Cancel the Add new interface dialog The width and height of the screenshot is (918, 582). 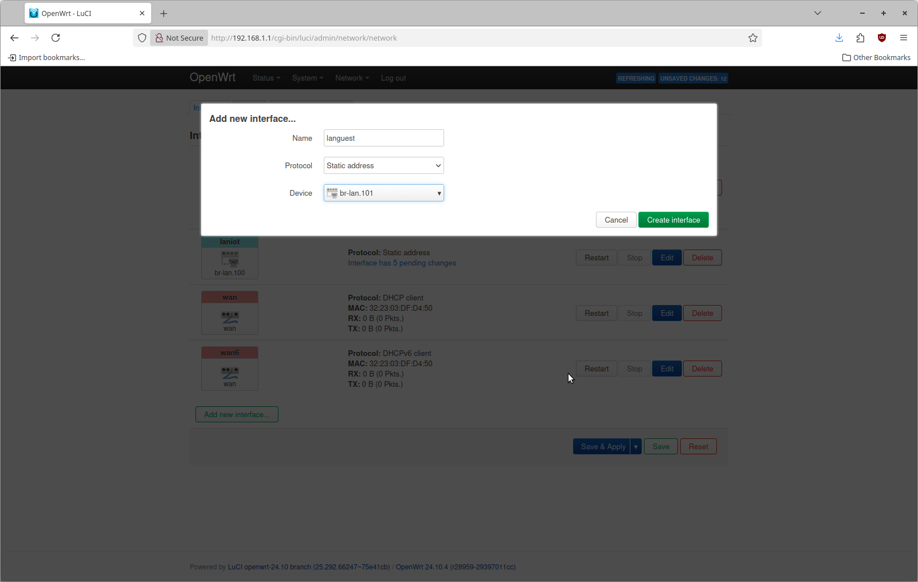click(615, 220)
